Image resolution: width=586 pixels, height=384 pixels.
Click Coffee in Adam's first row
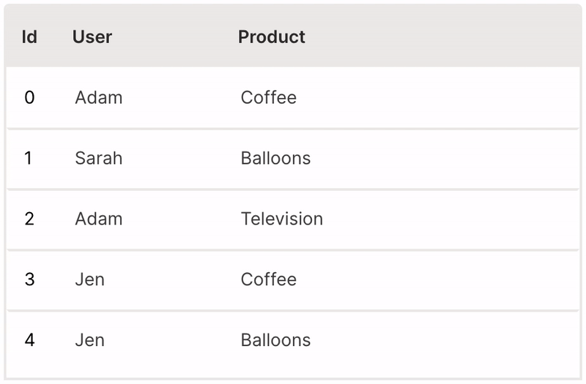click(269, 97)
